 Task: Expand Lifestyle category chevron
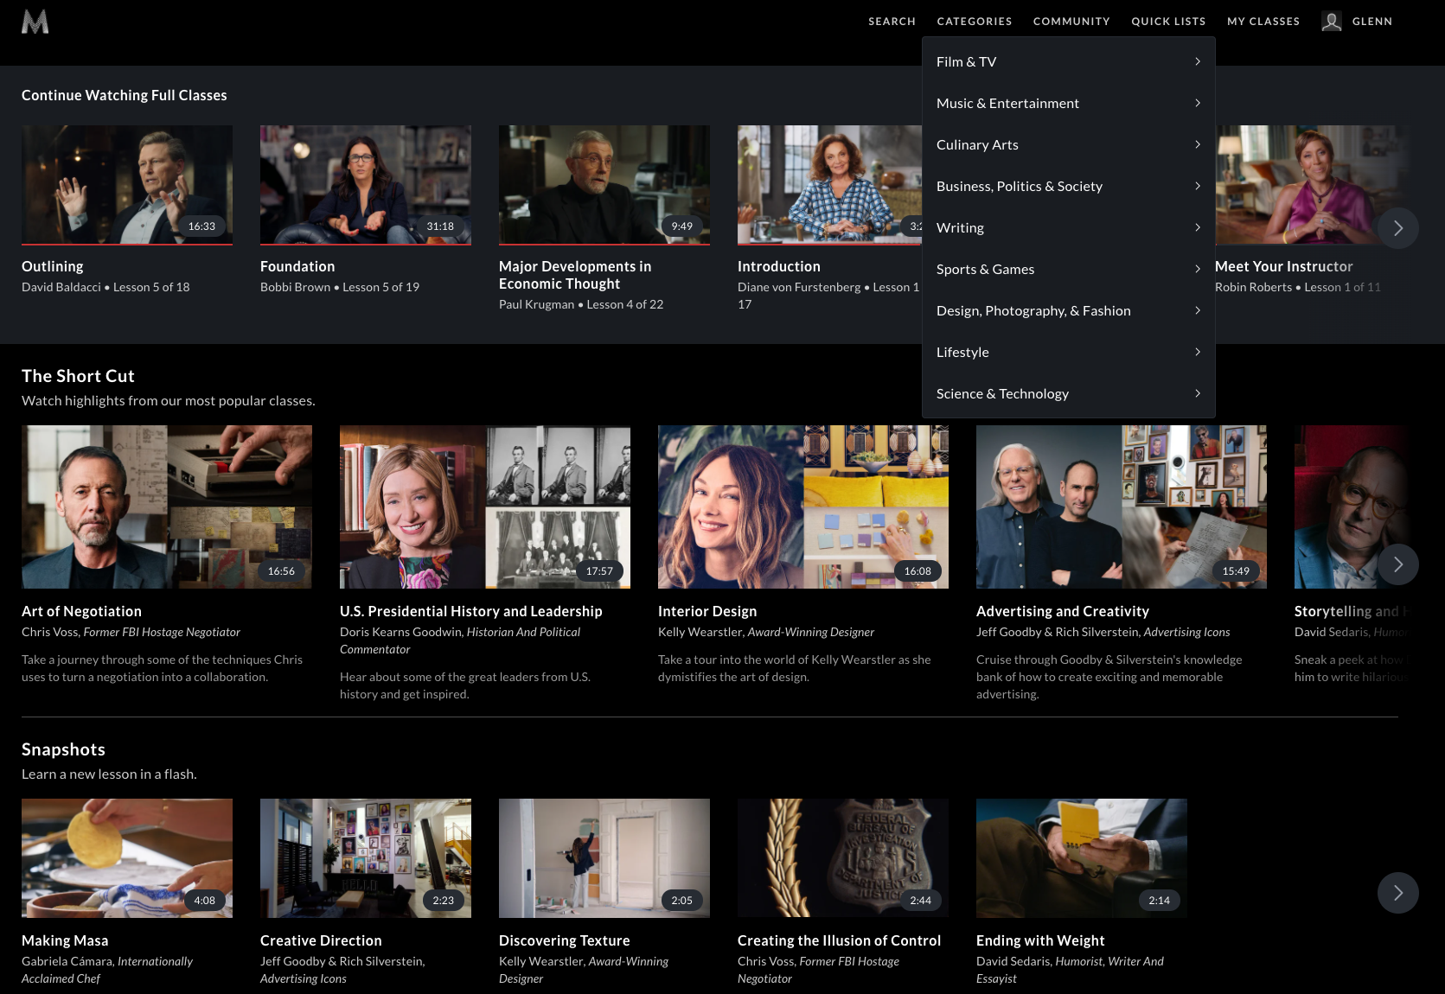click(1198, 352)
